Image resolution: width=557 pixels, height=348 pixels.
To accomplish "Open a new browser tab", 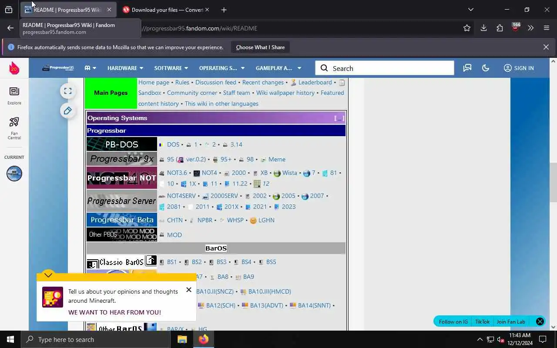I will [224, 10].
